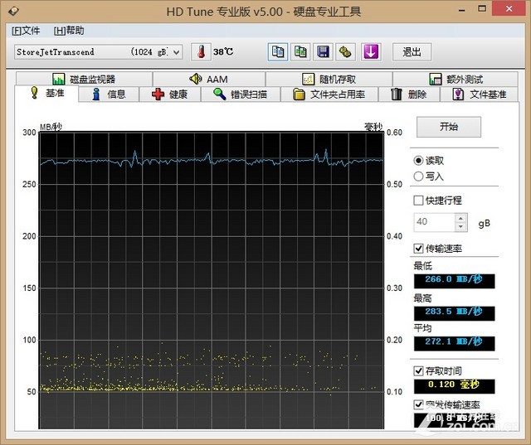
Task: Decrease the gB value with down arrow
Action: click(460, 226)
